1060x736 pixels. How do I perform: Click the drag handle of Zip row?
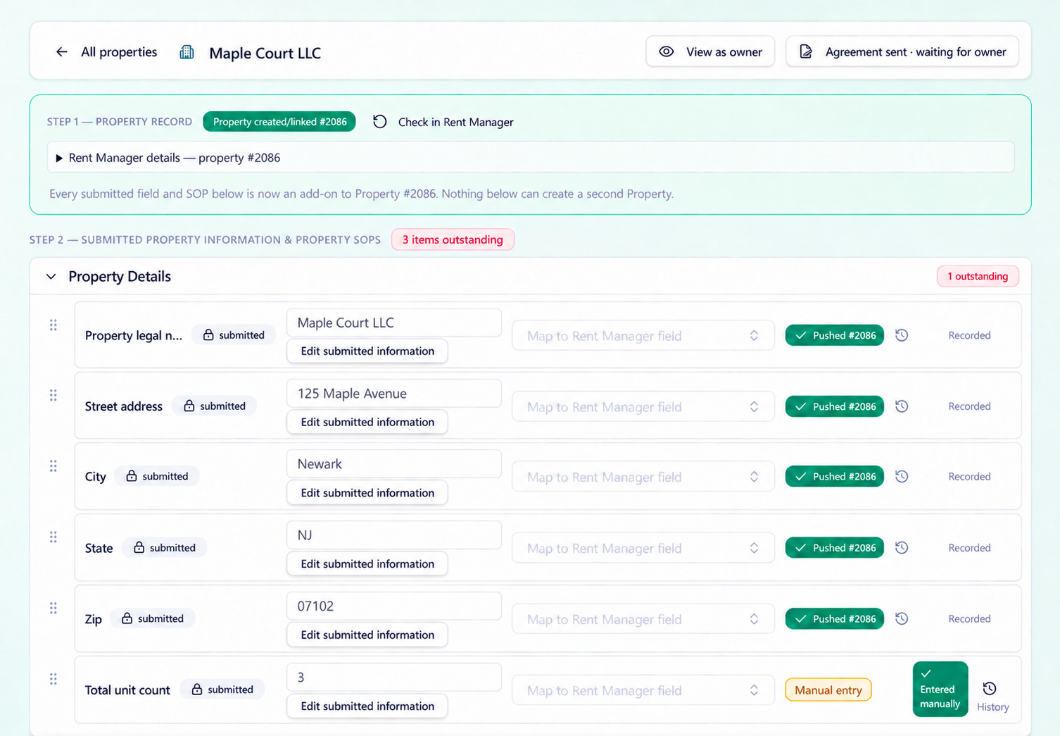pyautogui.click(x=53, y=608)
